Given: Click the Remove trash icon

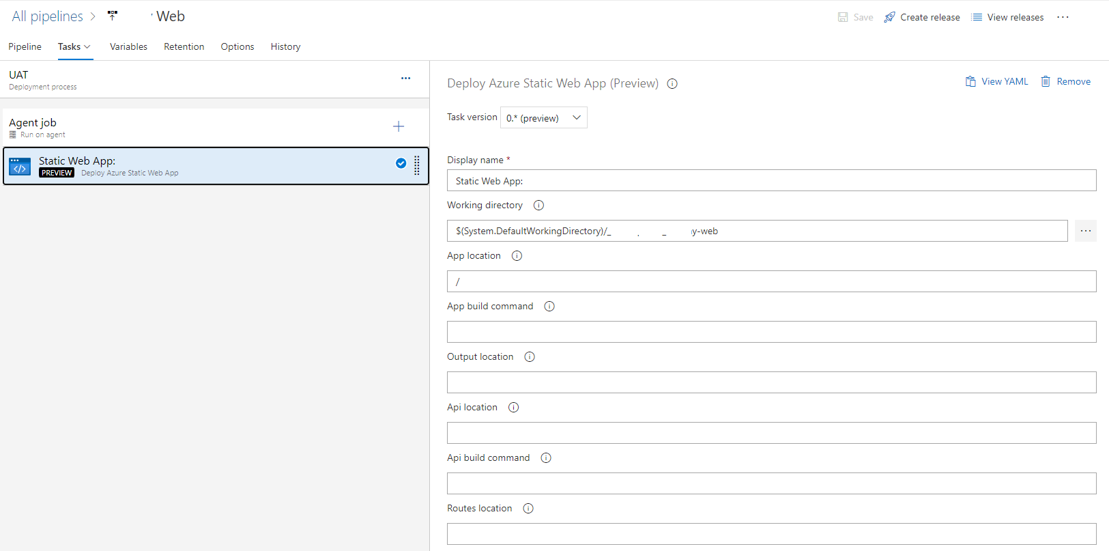Looking at the screenshot, I should (x=1046, y=81).
